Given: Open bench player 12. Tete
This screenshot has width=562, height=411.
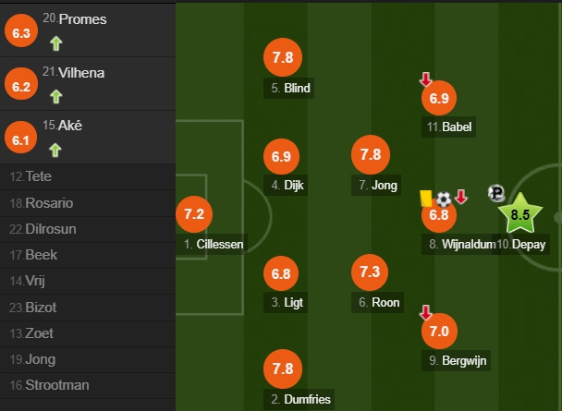Looking at the screenshot, I should [x=31, y=176].
